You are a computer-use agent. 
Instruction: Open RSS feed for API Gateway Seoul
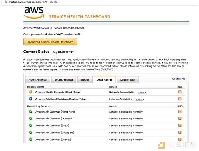coord(180,125)
